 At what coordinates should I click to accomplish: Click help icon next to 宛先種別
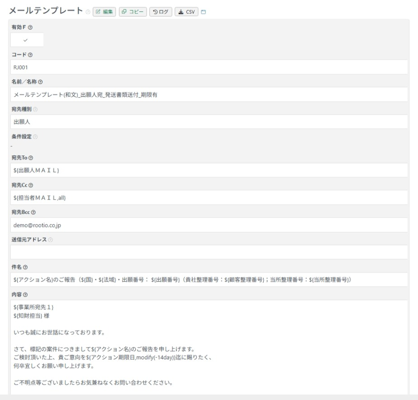tap(35, 109)
